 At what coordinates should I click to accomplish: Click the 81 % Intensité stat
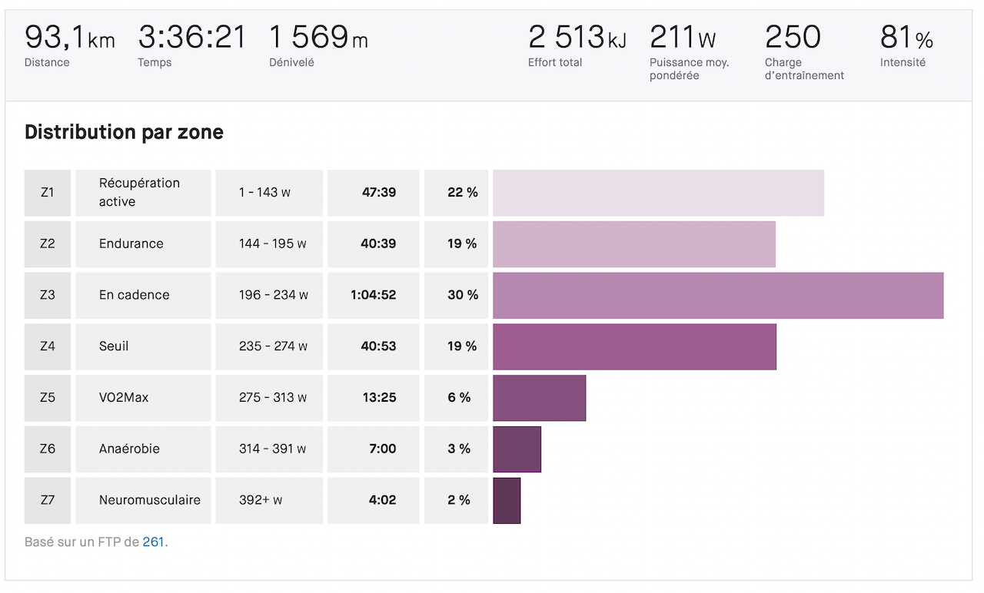pos(906,45)
